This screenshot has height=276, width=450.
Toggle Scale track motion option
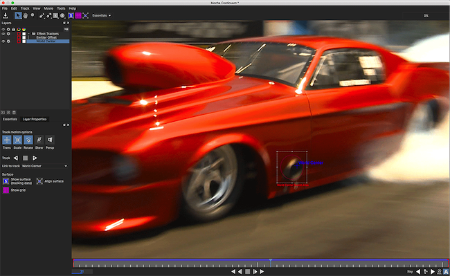17,140
